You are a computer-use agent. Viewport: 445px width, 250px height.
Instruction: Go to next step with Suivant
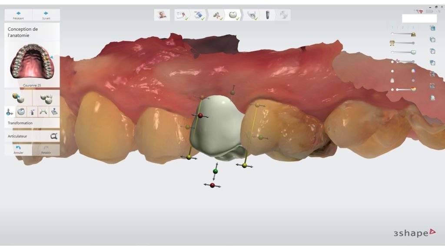click(46, 15)
